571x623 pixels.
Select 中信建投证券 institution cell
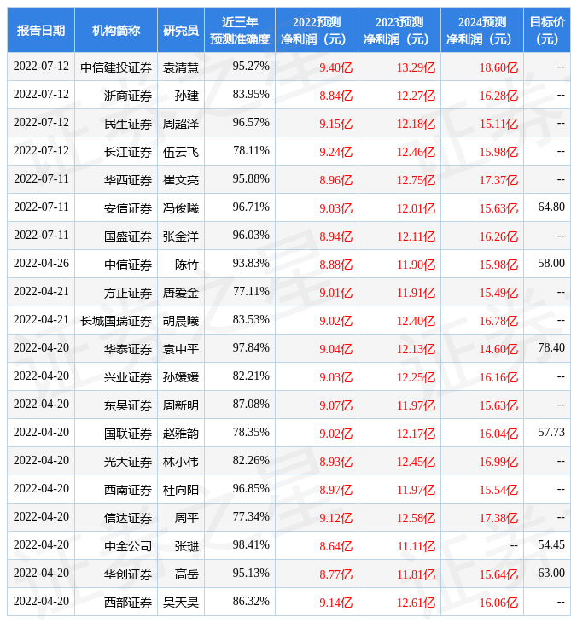(116, 67)
